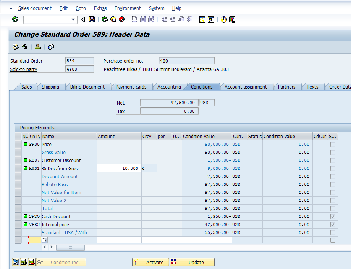Click the RA01 amount field showing 10.000
Screen dimensions: 351x269
(119, 168)
